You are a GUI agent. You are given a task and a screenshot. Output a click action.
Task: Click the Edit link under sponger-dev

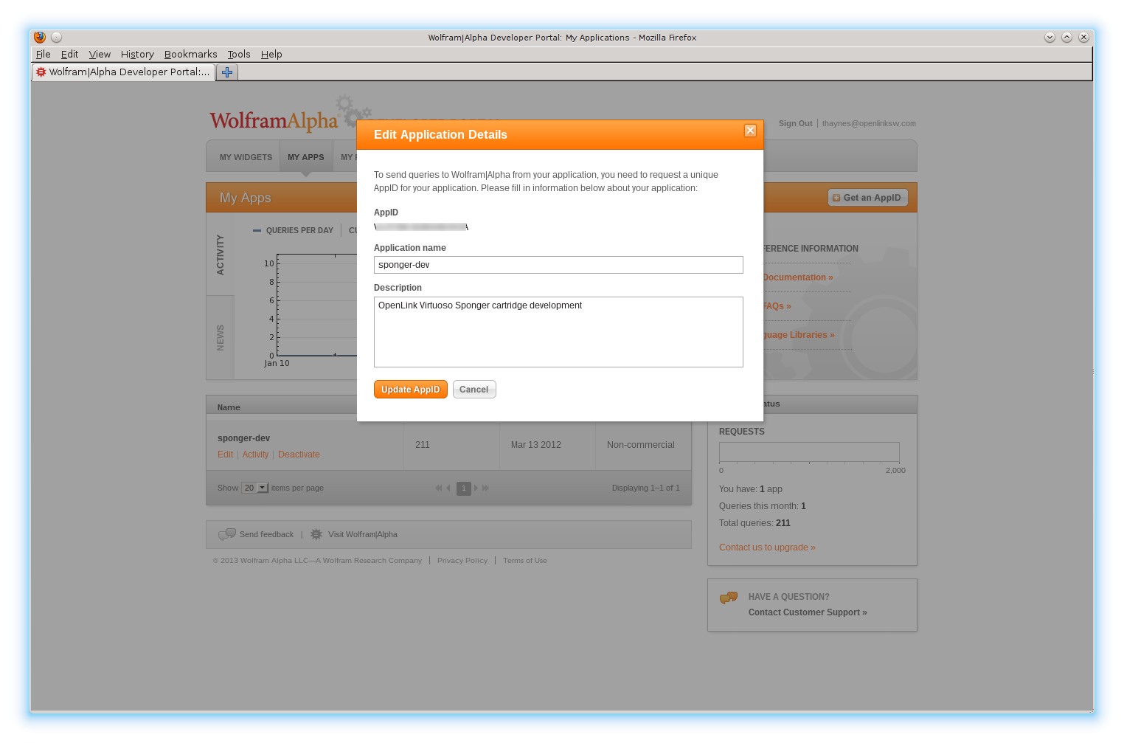coord(225,455)
